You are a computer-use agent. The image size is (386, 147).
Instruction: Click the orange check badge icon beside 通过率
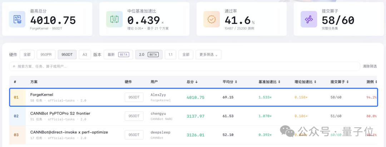[212, 19]
